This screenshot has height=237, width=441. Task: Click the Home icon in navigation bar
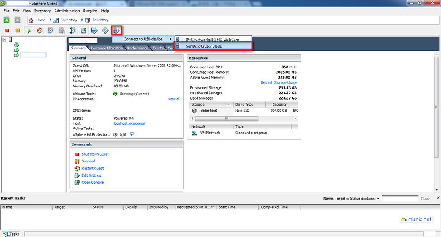31,20
